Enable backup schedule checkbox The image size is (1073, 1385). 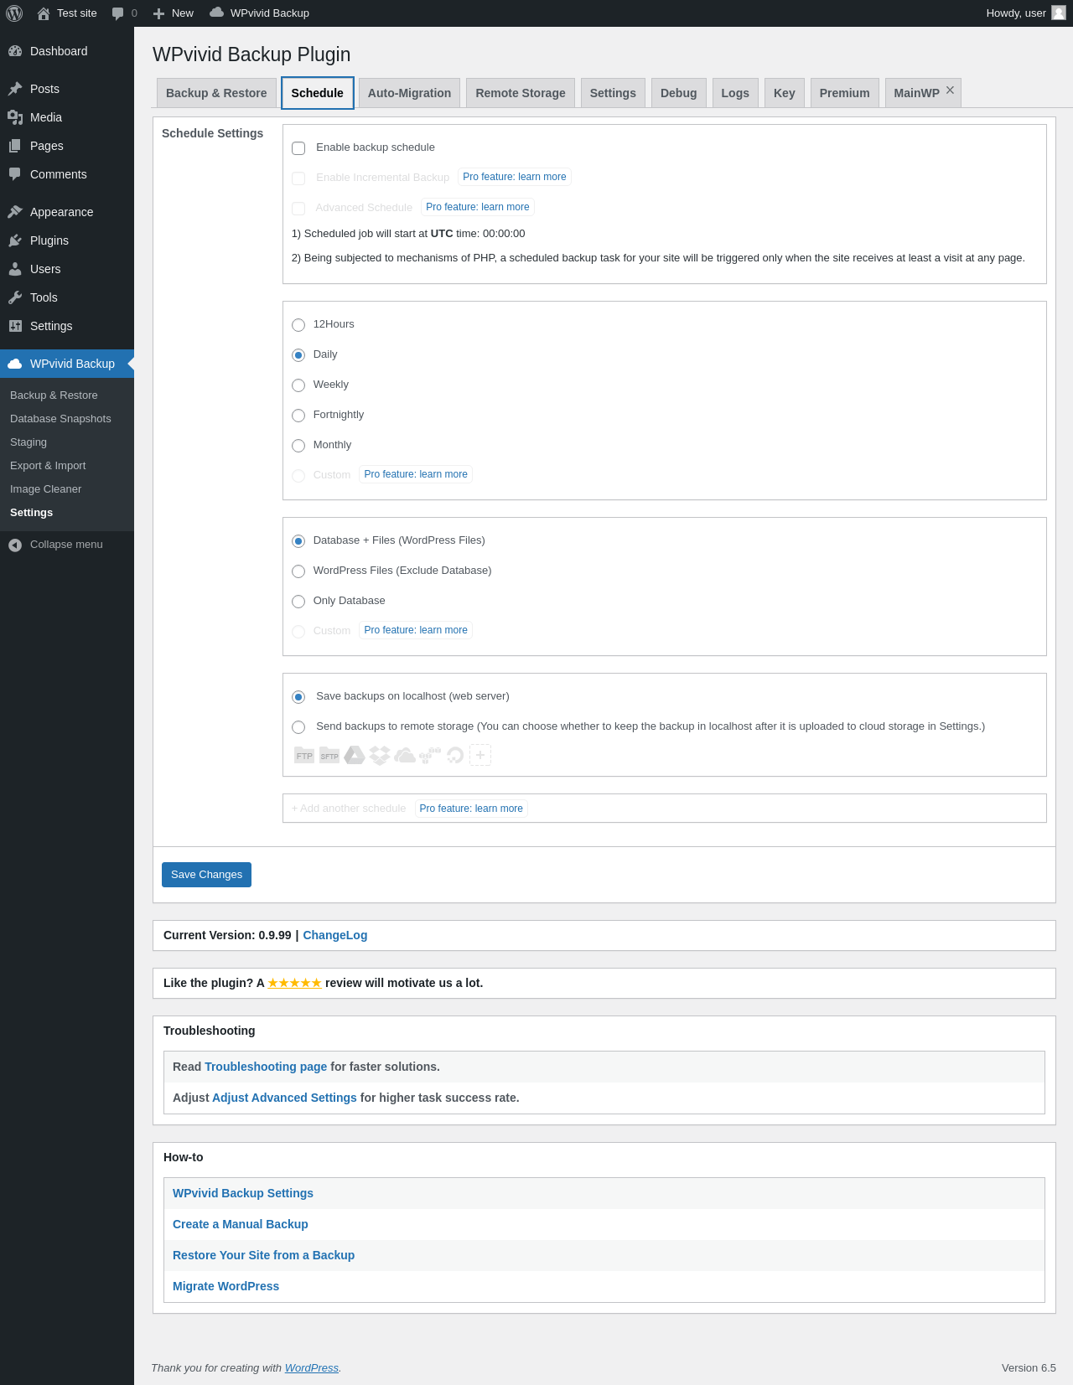[298, 148]
